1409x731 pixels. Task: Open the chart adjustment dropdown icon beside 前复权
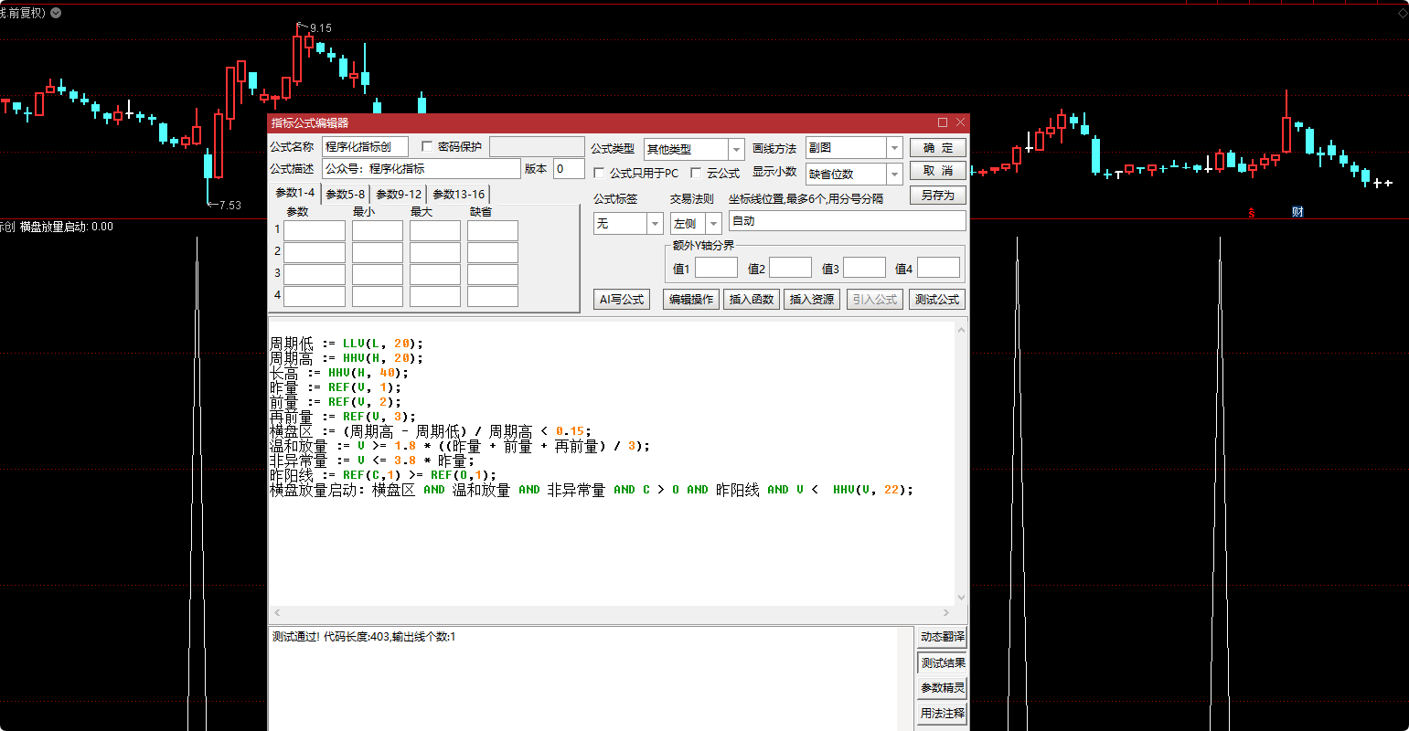(57, 13)
